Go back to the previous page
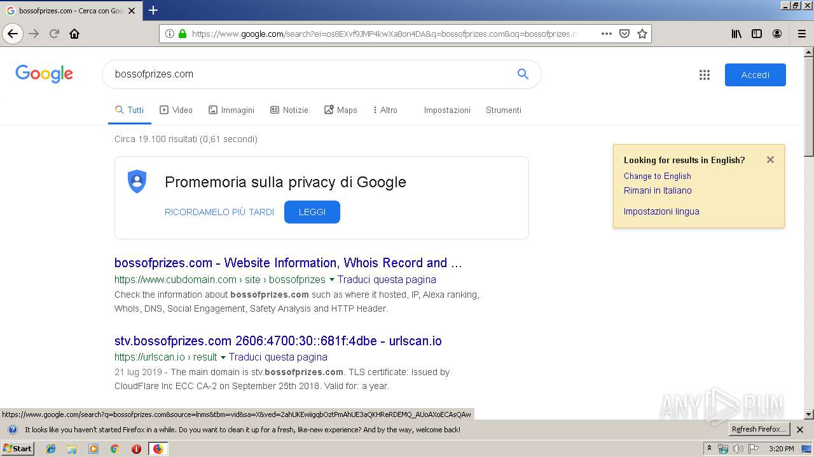The height and width of the screenshot is (457, 814). pos(13,34)
